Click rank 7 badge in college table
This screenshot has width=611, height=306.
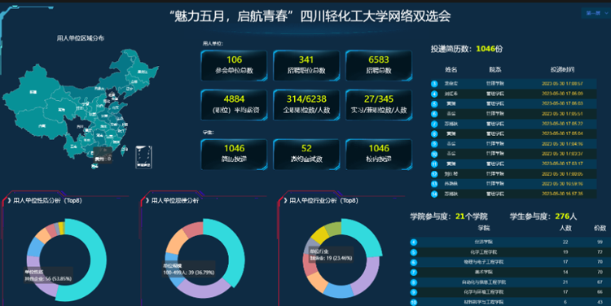413,272
